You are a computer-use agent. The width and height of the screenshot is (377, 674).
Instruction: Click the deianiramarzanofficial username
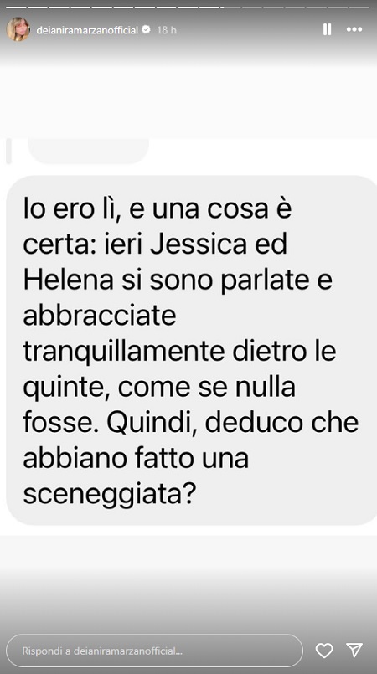(87, 30)
